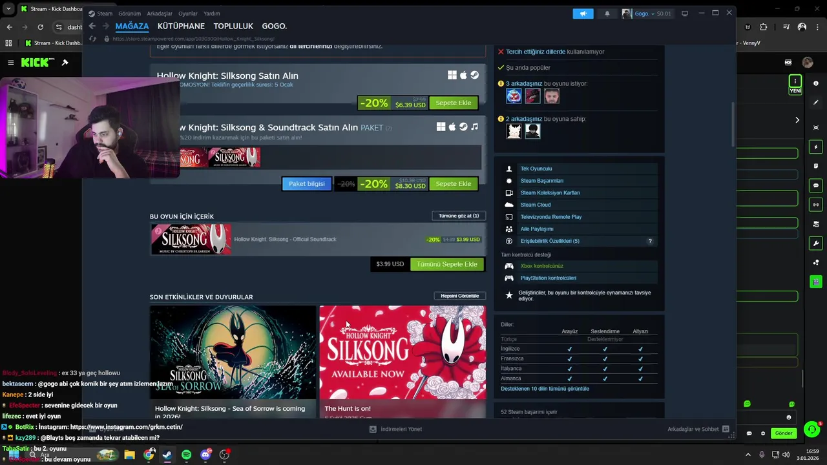This screenshot has width=827, height=465.
Task: Expand Kick panel chevron arrow
Action: [797, 120]
